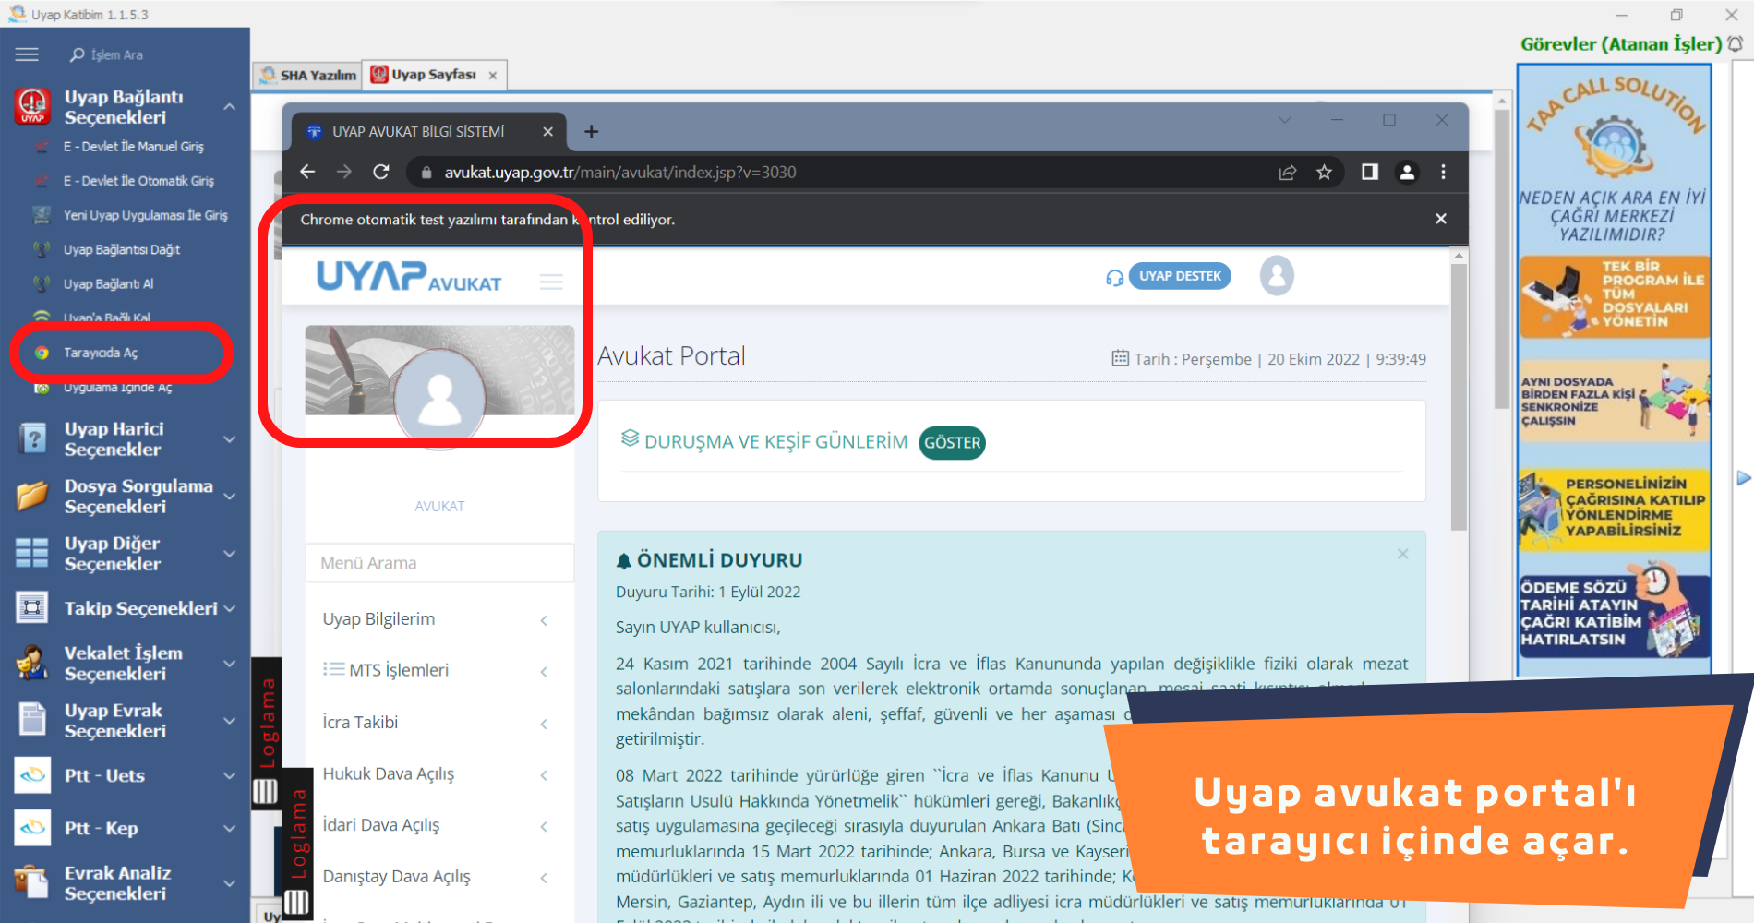Click Uyap Bağlantısı Dağıt option
Viewport: 1754px width, 923px height.
tap(122, 249)
